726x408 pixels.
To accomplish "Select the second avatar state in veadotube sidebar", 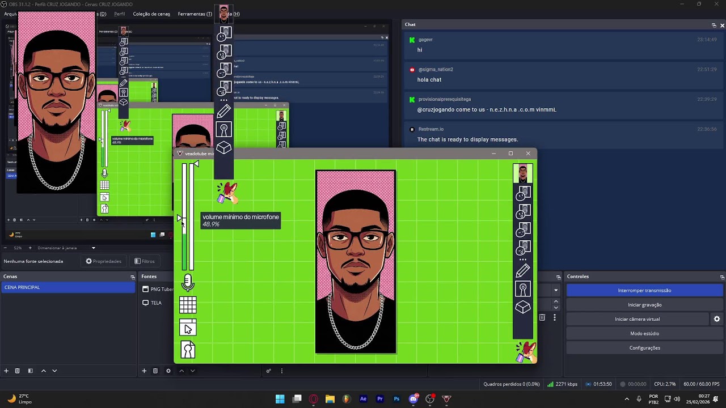I will click(523, 193).
